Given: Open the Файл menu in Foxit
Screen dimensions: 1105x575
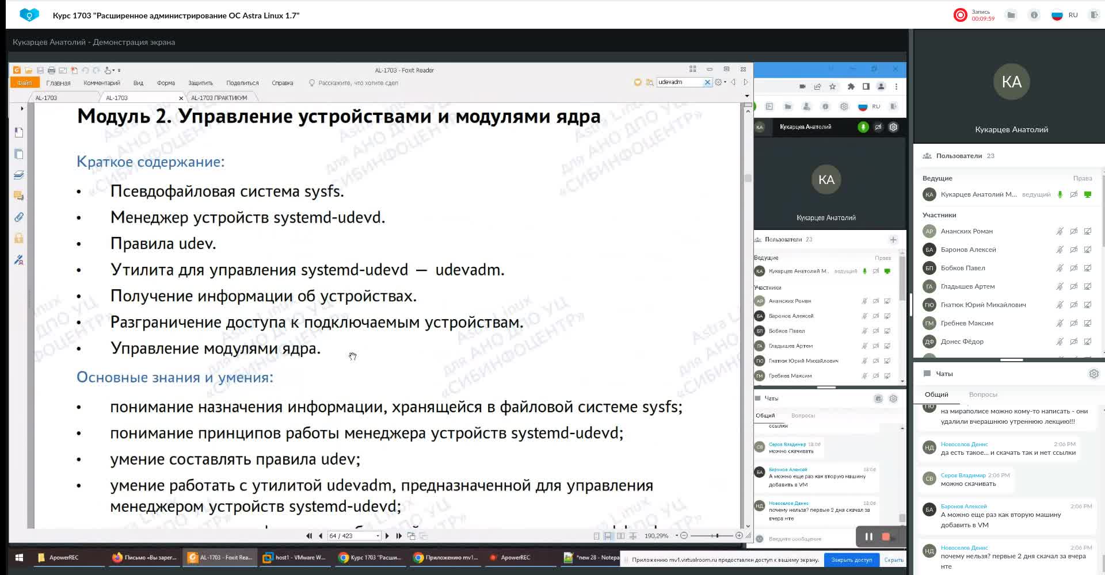Looking at the screenshot, I should coord(24,83).
